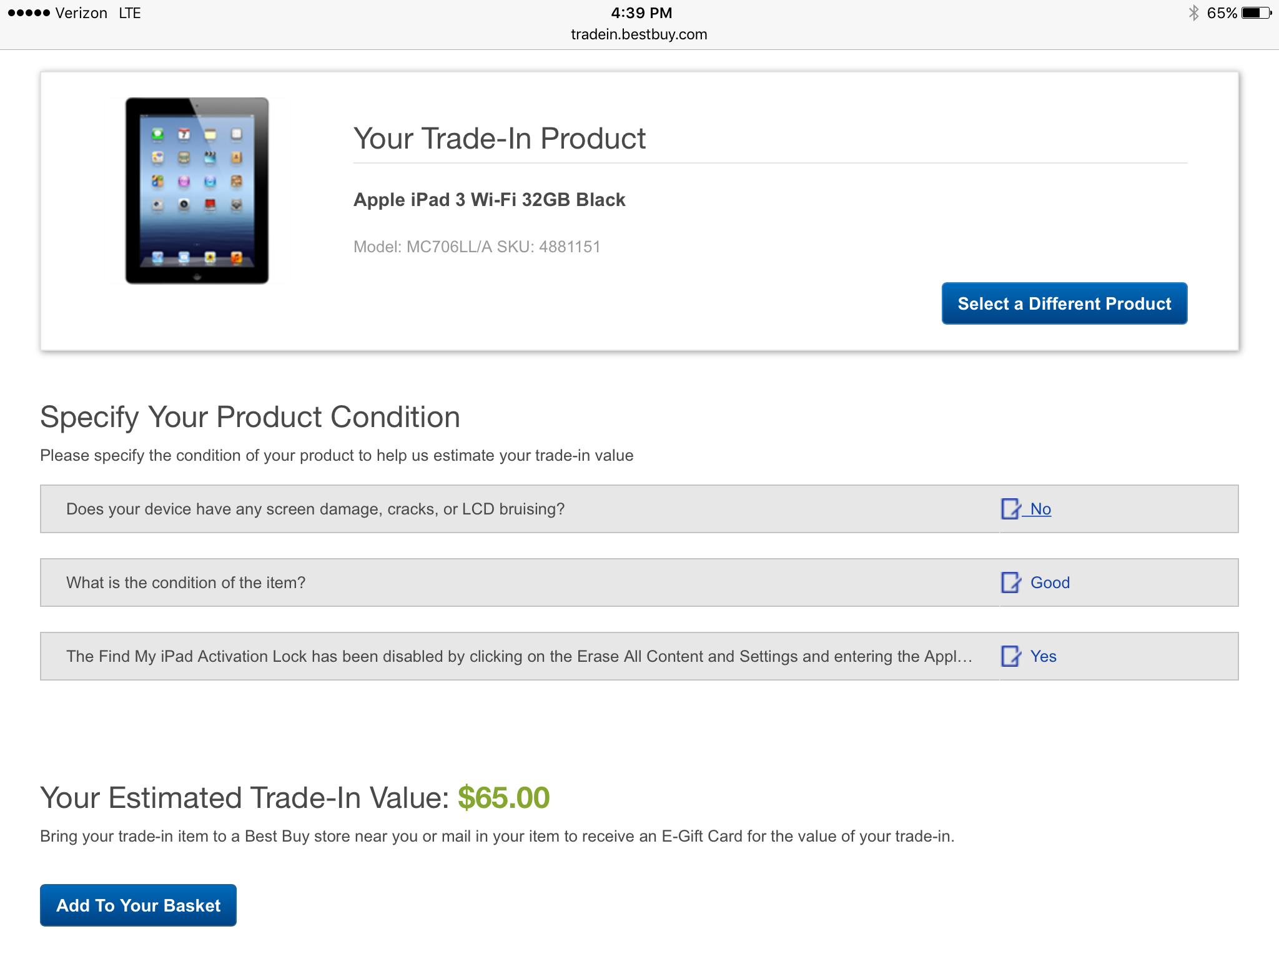1279x959 pixels.
Task: Click the $65.00 estimated value
Action: point(503,797)
